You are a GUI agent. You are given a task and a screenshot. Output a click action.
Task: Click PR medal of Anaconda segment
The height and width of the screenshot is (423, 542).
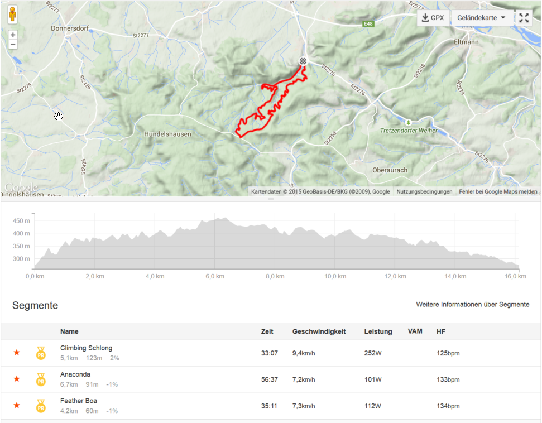point(41,379)
